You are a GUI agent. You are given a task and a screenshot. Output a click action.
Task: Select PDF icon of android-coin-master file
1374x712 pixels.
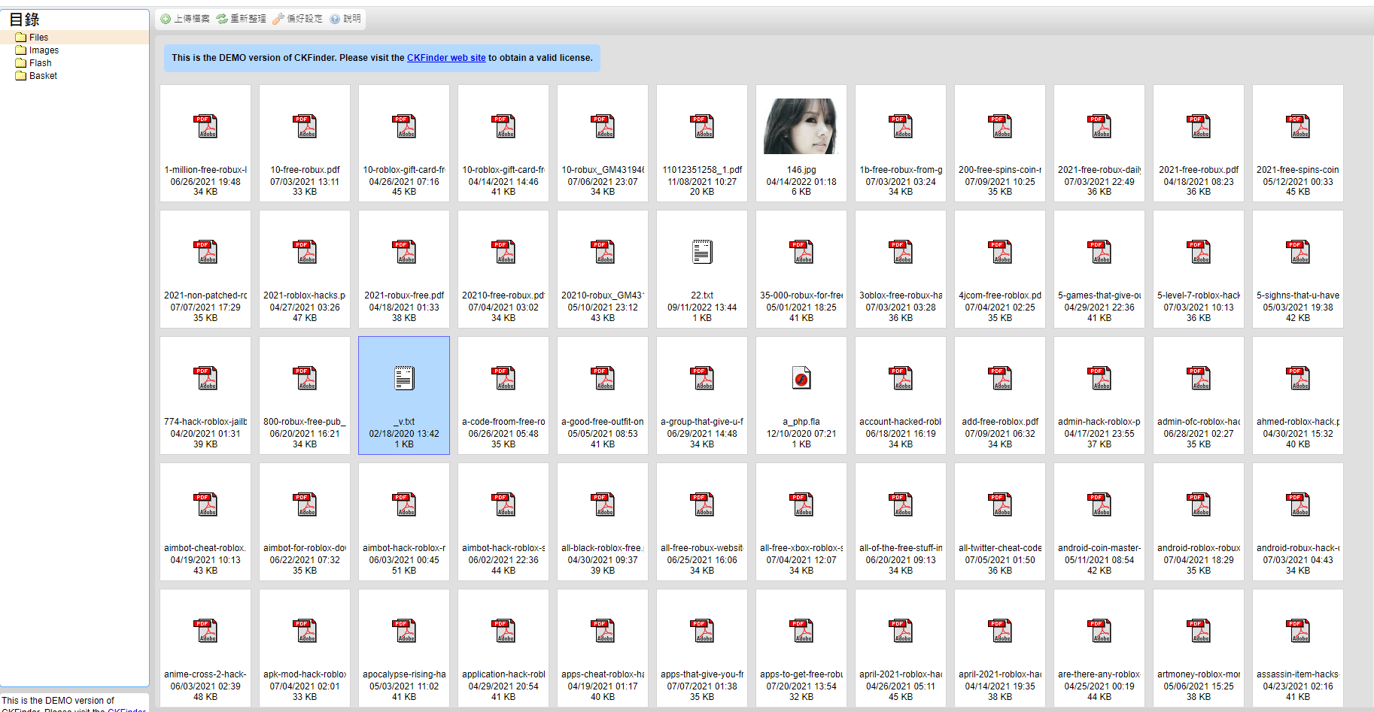click(1099, 504)
